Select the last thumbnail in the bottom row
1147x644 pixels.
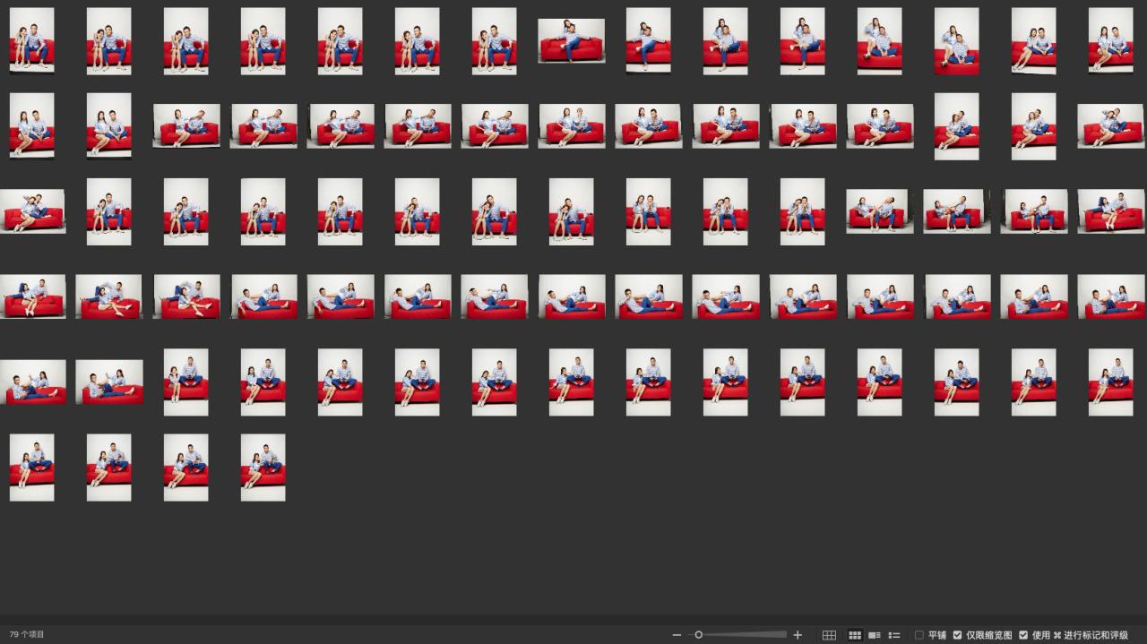(263, 468)
